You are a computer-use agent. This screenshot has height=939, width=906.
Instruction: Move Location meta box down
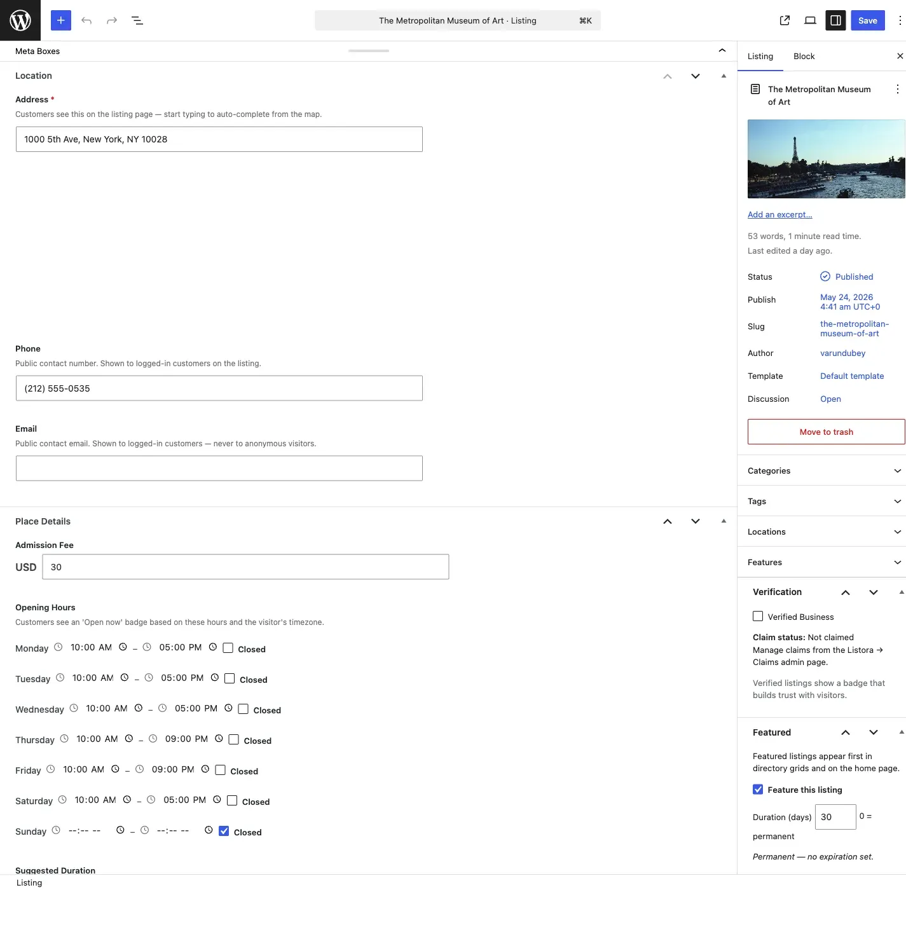tap(696, 76)
